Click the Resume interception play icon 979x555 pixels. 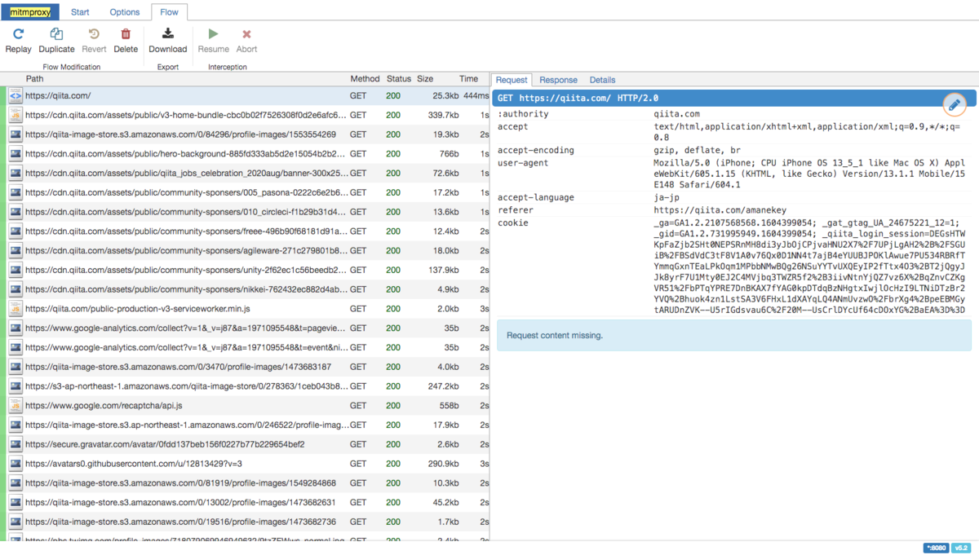pyautogui.click(x=213, y=34)
